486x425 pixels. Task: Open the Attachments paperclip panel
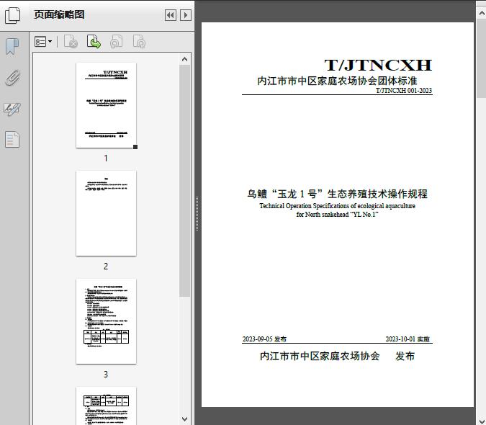12,78
